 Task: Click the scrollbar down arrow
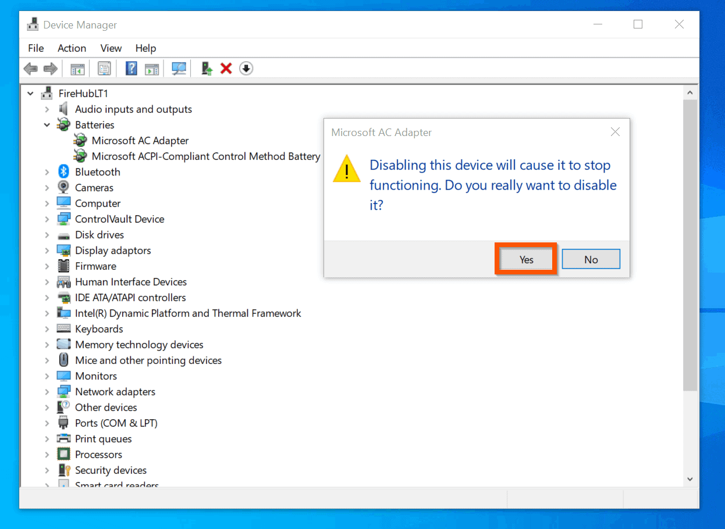690,478
